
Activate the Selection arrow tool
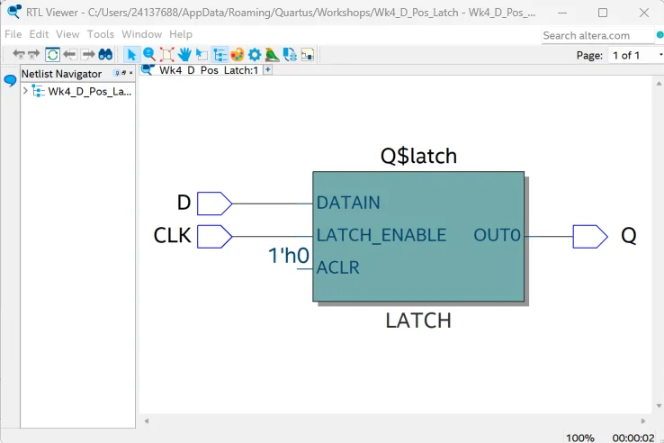tap(131, 55)
